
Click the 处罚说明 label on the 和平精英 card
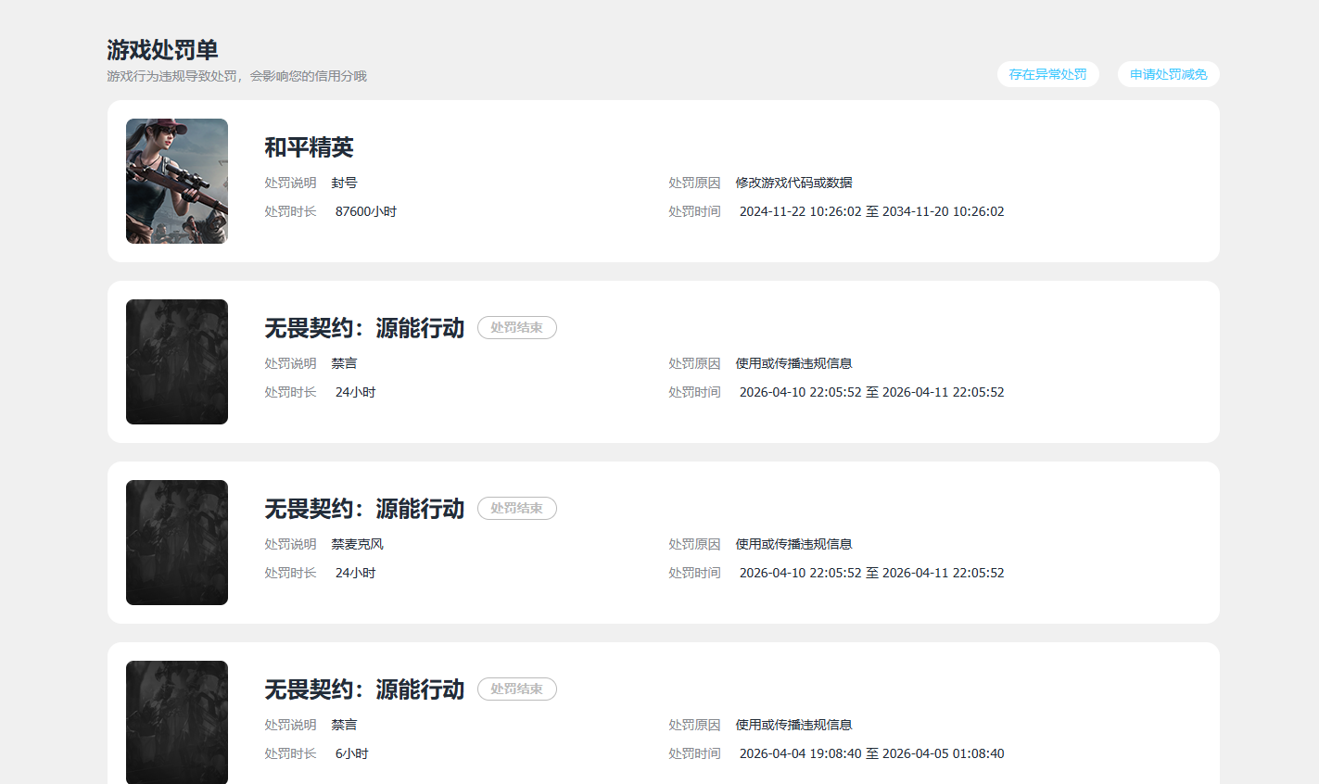(x=290, y=183)
